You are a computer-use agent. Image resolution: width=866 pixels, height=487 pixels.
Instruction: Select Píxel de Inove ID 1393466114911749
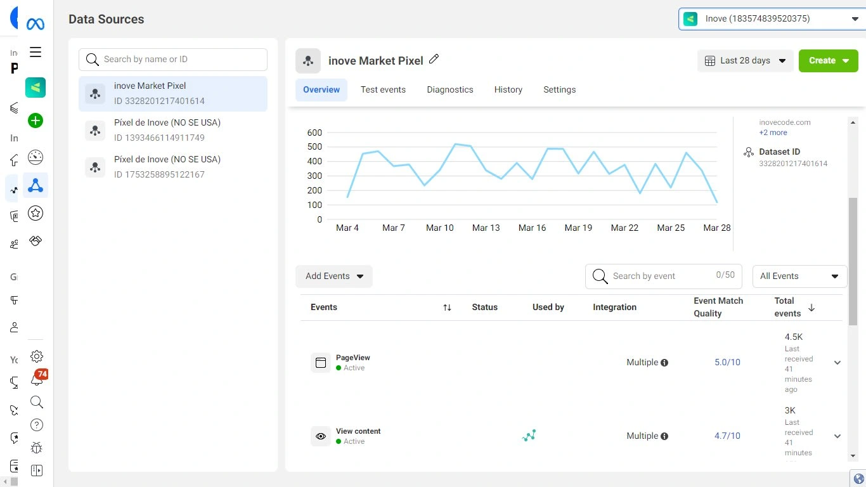pyautogui.click(x=173, y=131)
